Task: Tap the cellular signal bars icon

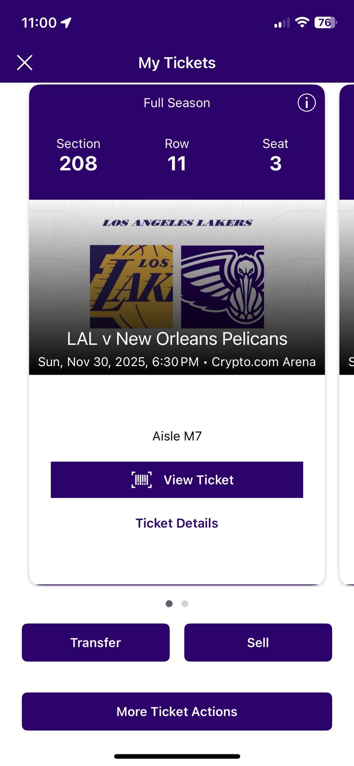Action: (x=282, y=23)
